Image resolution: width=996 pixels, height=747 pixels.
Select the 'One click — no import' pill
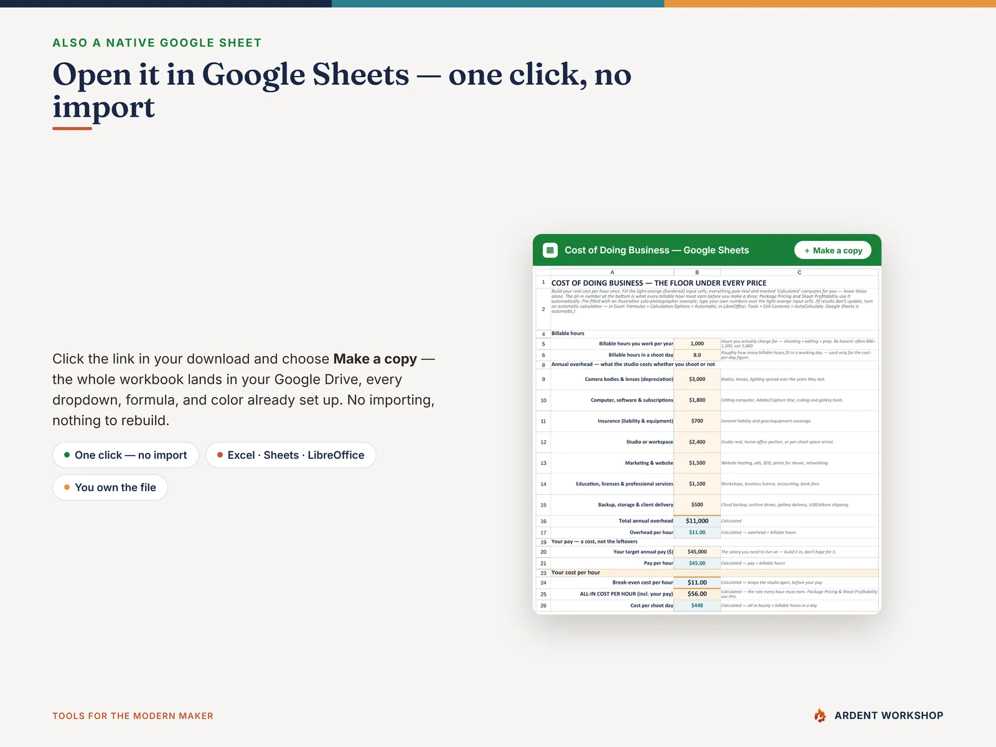click(125, 455)
